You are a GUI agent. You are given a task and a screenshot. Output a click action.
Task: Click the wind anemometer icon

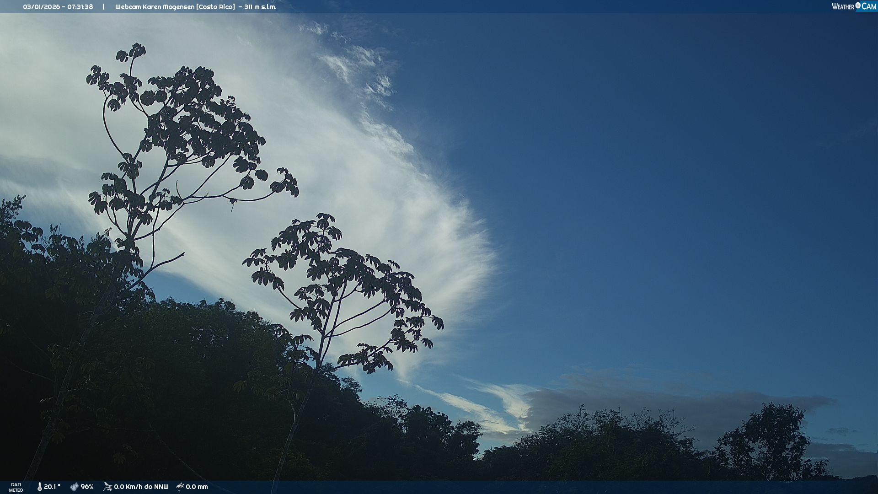(x=107, y=487)
